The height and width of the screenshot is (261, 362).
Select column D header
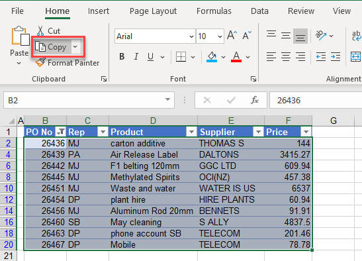[x=153, y=121]
